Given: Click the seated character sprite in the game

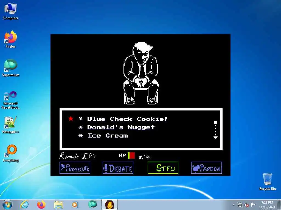Looking at the screenshot, I should point(141,73).
